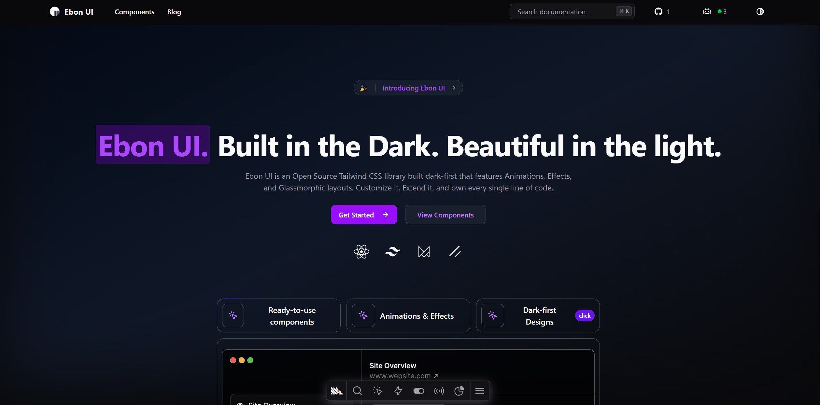Click the Tailwind CSS wave icon
820x405 pixels.
pos(393,252)
